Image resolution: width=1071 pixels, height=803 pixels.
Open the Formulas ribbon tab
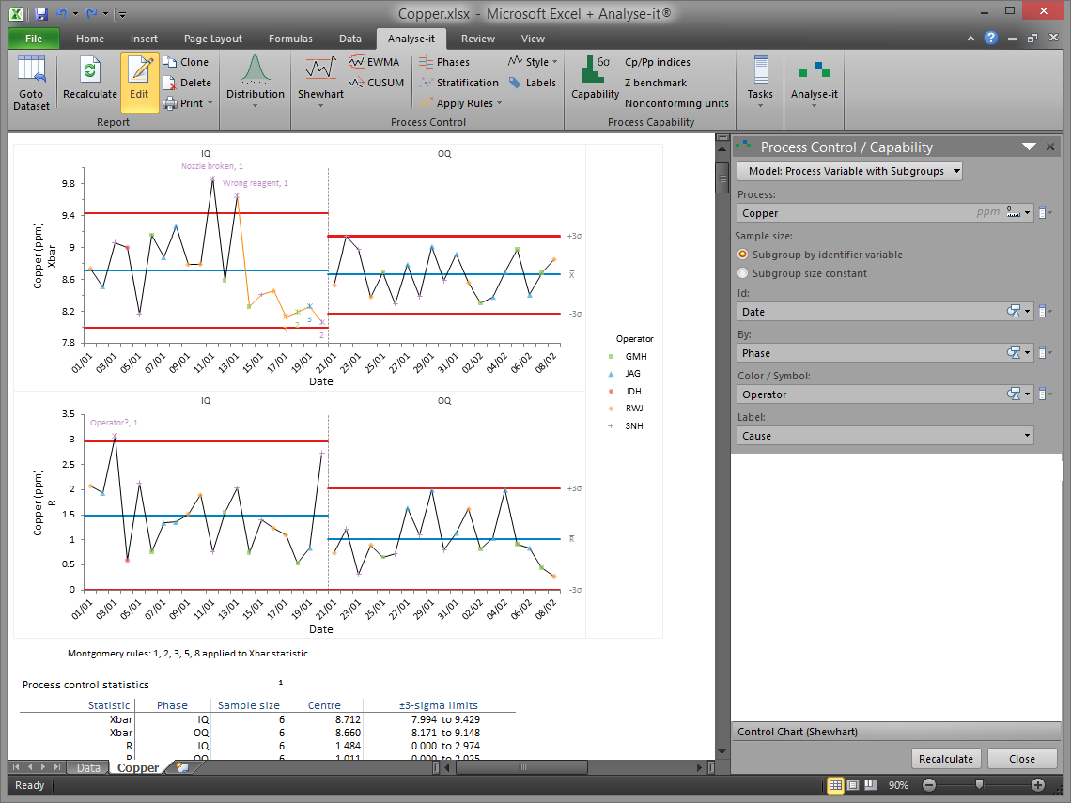pos(290,39)
